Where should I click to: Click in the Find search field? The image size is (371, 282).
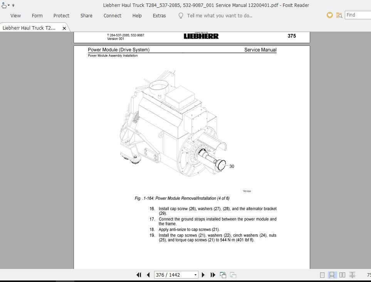pyautogui.click(x=358, y=15)
